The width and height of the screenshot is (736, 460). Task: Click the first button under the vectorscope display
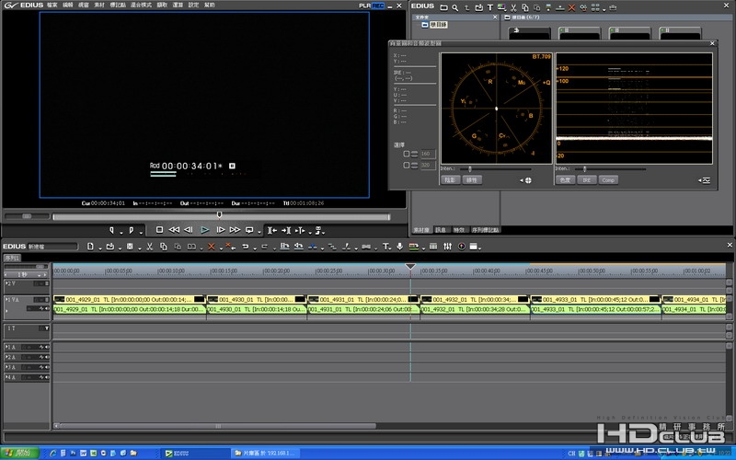point(451,180)
